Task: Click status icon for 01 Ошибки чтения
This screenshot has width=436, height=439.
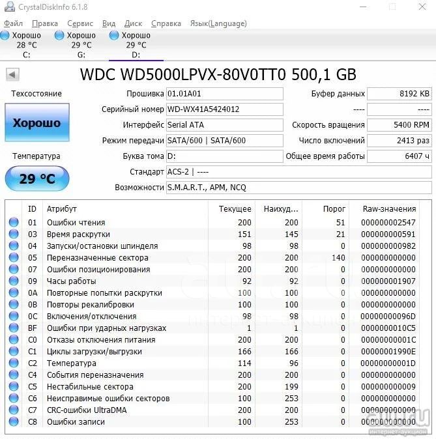Action: 14,222
